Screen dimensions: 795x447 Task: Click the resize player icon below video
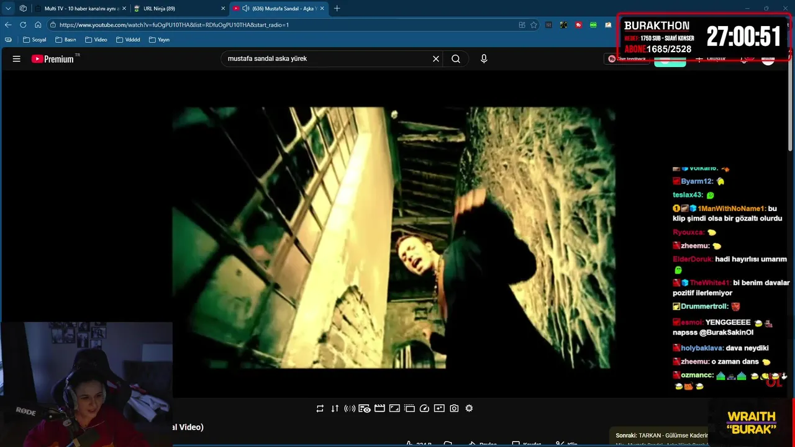(394, 409)
